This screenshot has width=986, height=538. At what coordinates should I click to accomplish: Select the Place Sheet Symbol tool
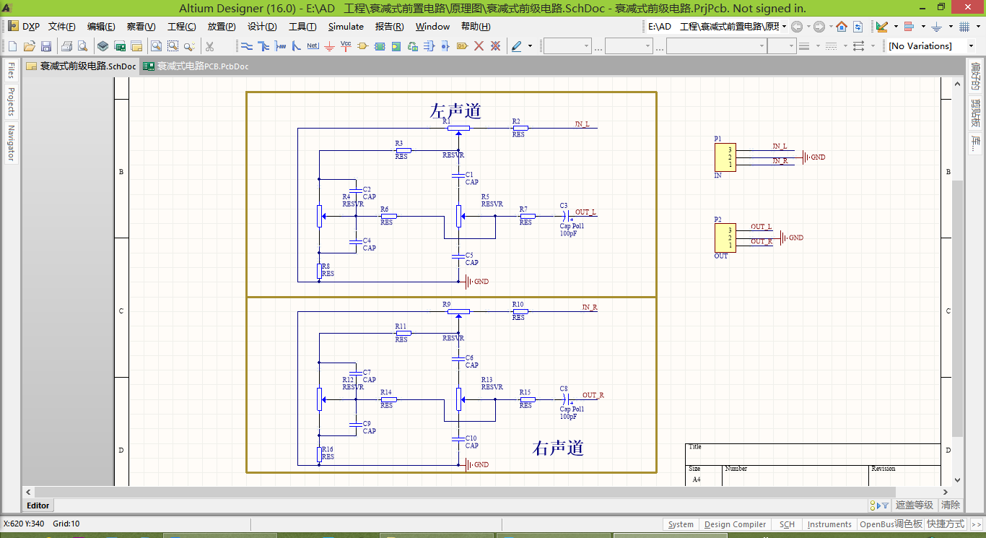379,45
